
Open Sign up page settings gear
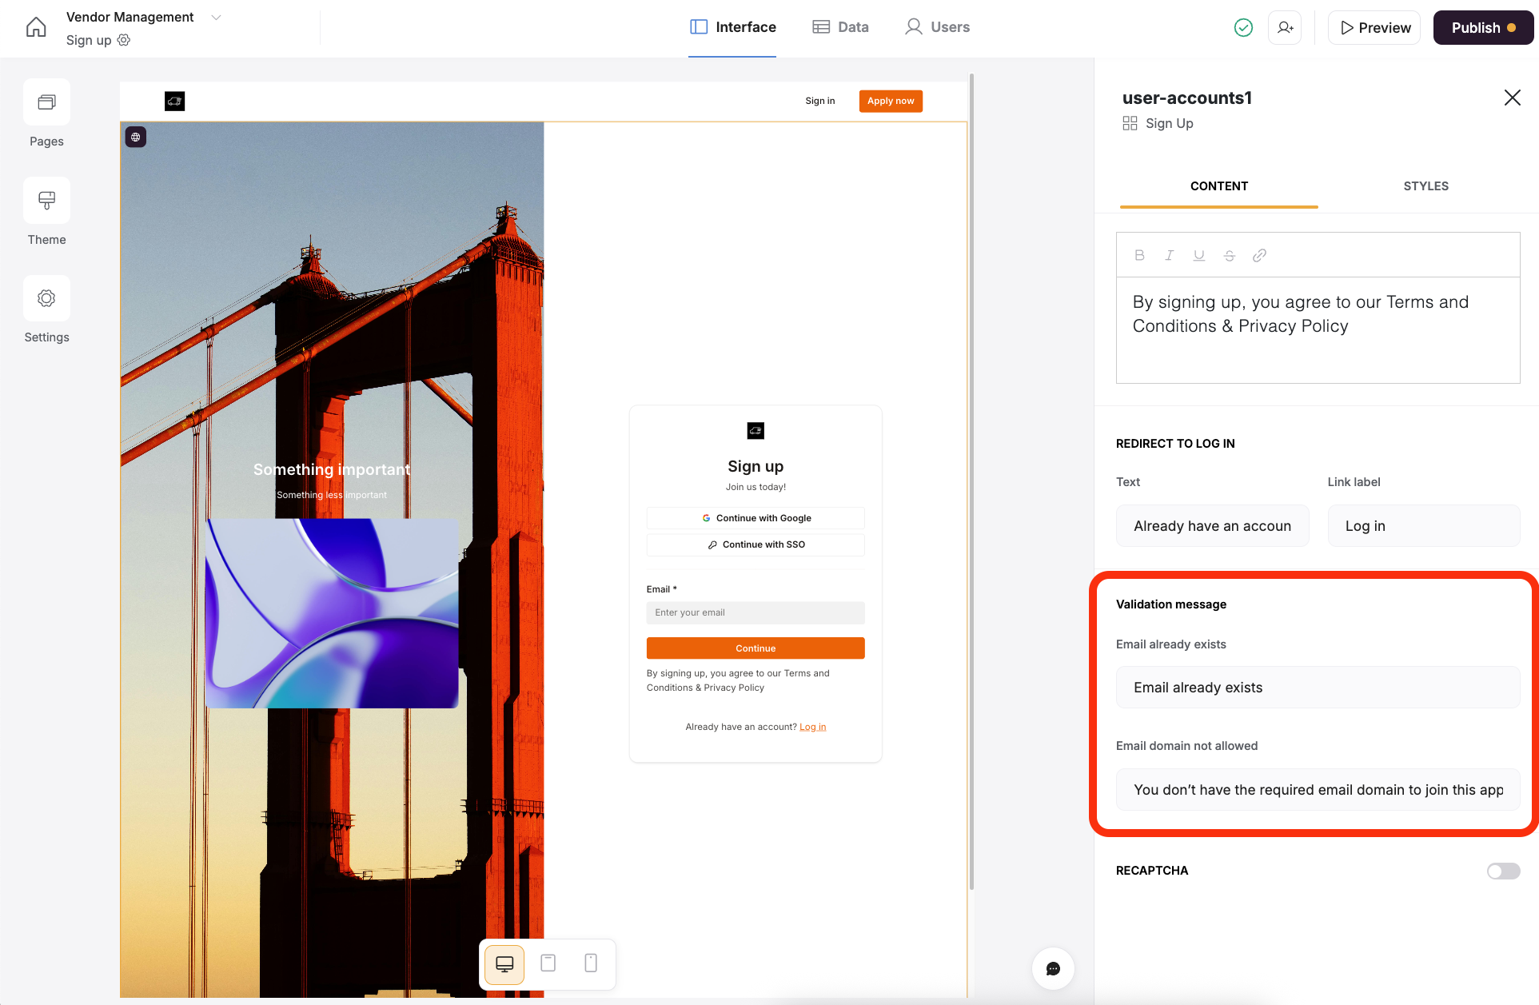pyautogui.click(x=124, y=40)
